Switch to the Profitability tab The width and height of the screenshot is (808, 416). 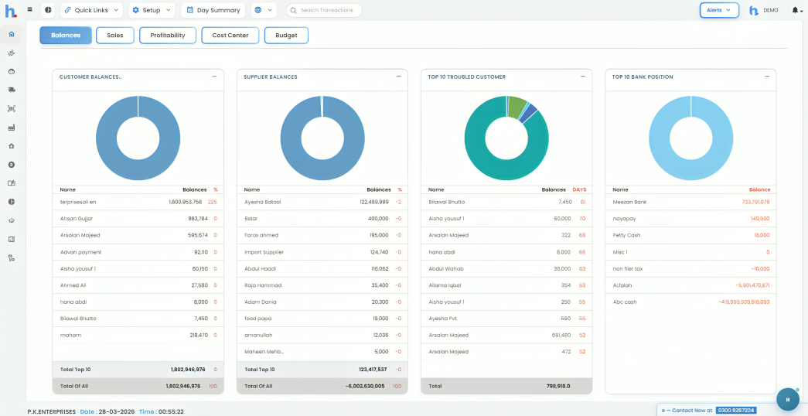(168, 35)
